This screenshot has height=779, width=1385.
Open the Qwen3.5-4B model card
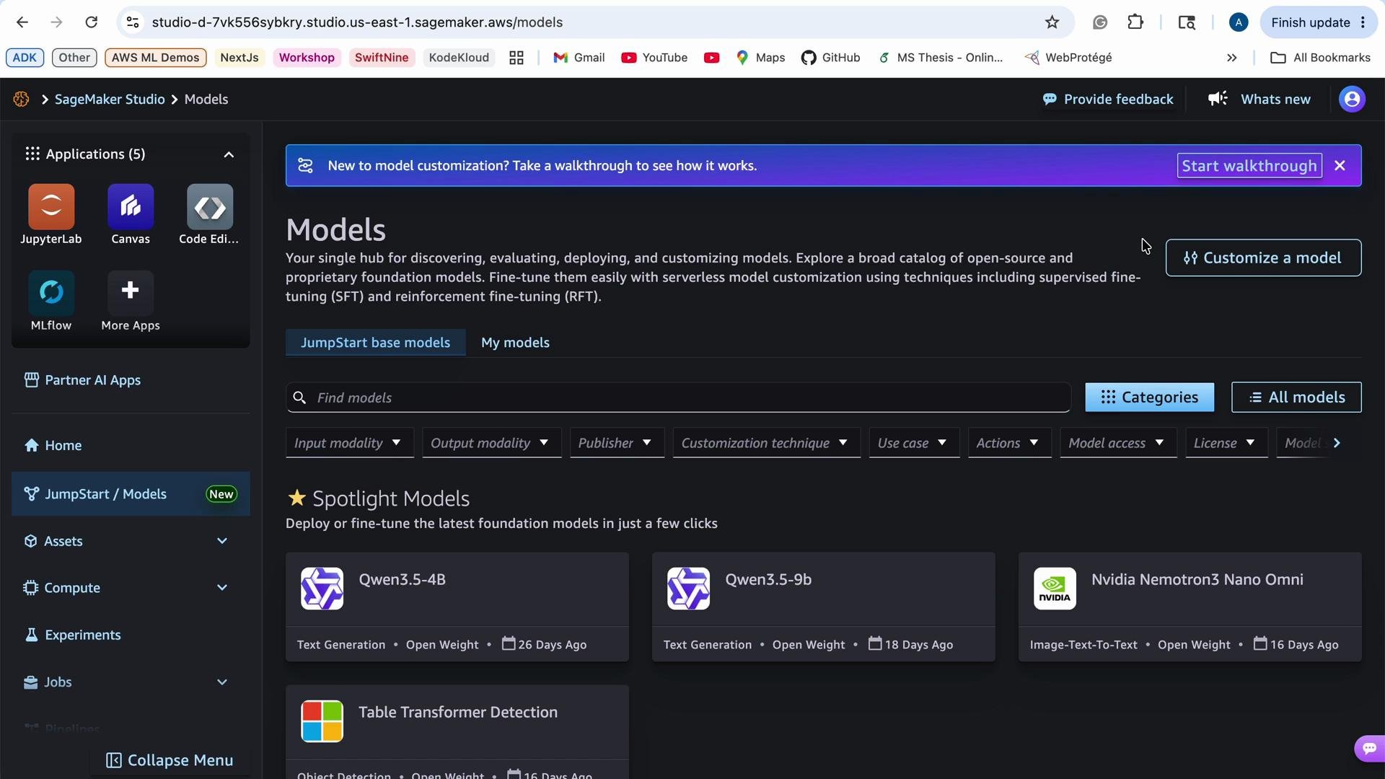tap(457, 607)
